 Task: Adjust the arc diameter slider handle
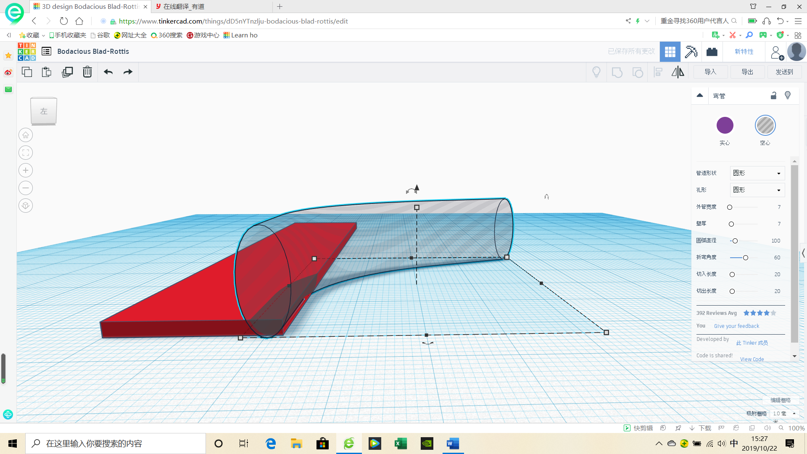tap(735, 241)
